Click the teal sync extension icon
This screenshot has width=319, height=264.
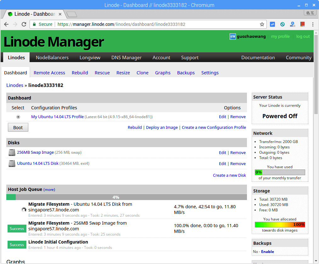click(282, 24)
